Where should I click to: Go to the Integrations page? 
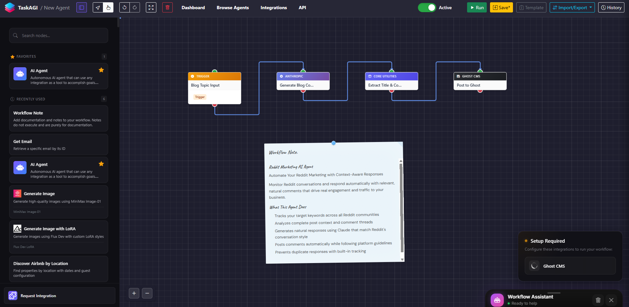tap(273, 7)
